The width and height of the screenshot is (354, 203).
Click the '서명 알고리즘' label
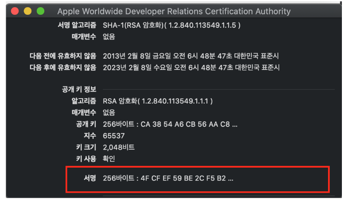coord(77,25)
